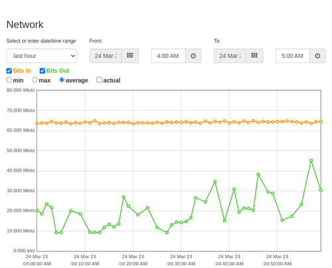
Task: Click the 70.000 Mbits axis label
Action: [x=21, y=110]
